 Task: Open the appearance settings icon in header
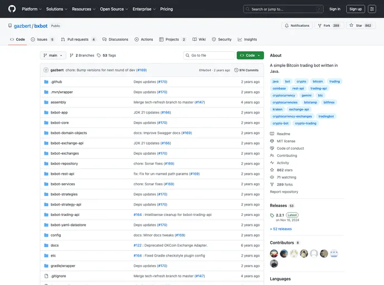pyautogui.click(x=372, y=9)
